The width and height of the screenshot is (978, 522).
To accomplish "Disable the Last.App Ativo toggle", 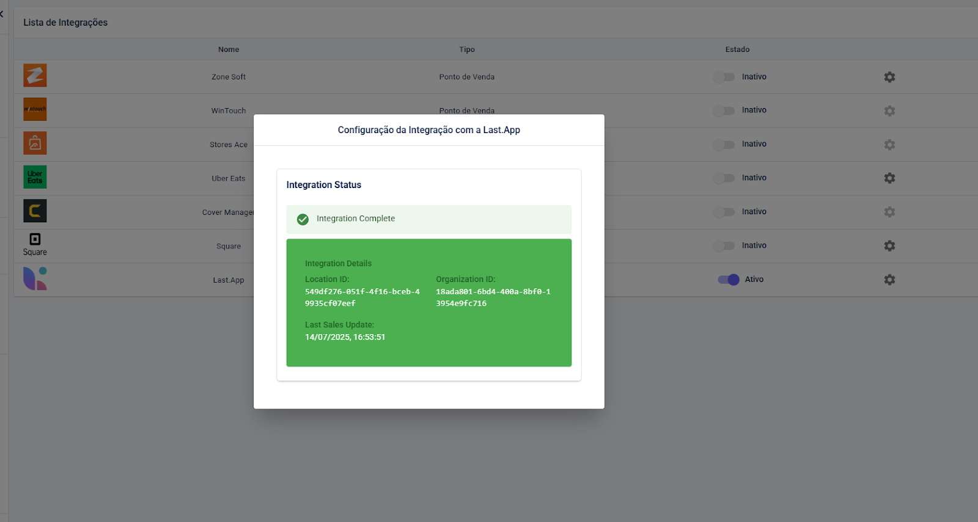I will point(729,280).
